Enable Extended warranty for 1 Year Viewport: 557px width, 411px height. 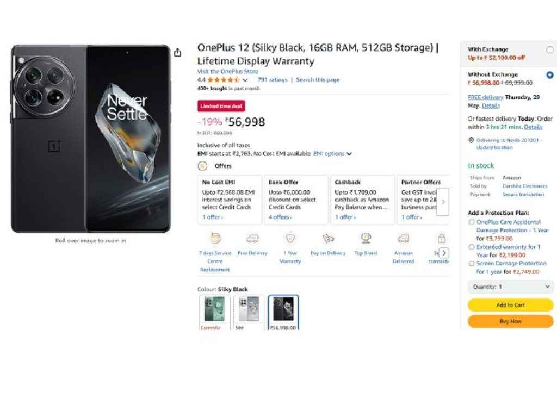(472, 247)
